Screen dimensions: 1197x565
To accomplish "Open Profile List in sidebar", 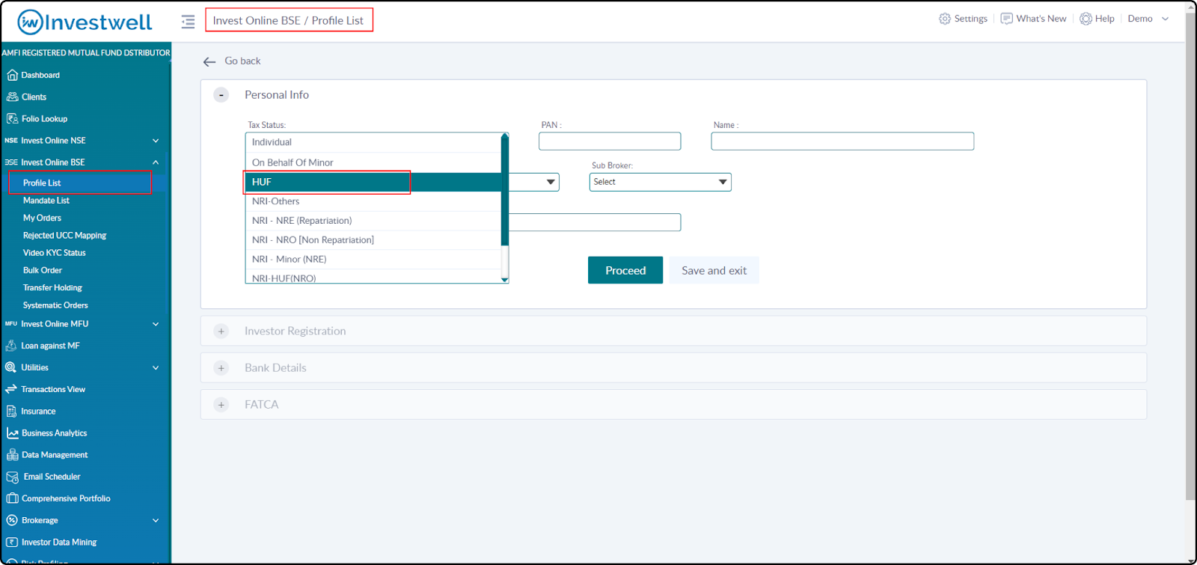I will 42,183.
